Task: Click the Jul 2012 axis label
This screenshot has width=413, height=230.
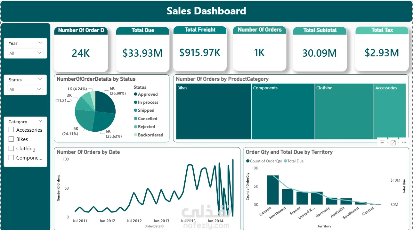Action: [x=134, y=221]
